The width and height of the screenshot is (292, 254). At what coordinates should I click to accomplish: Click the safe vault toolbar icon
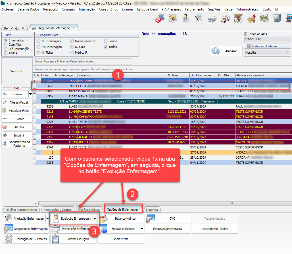(x=277, y=19)
